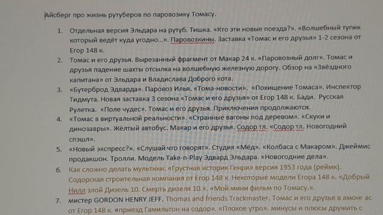
Task: Click "мистер GORDON HENRY JEFF."
Action: point(115,200)
